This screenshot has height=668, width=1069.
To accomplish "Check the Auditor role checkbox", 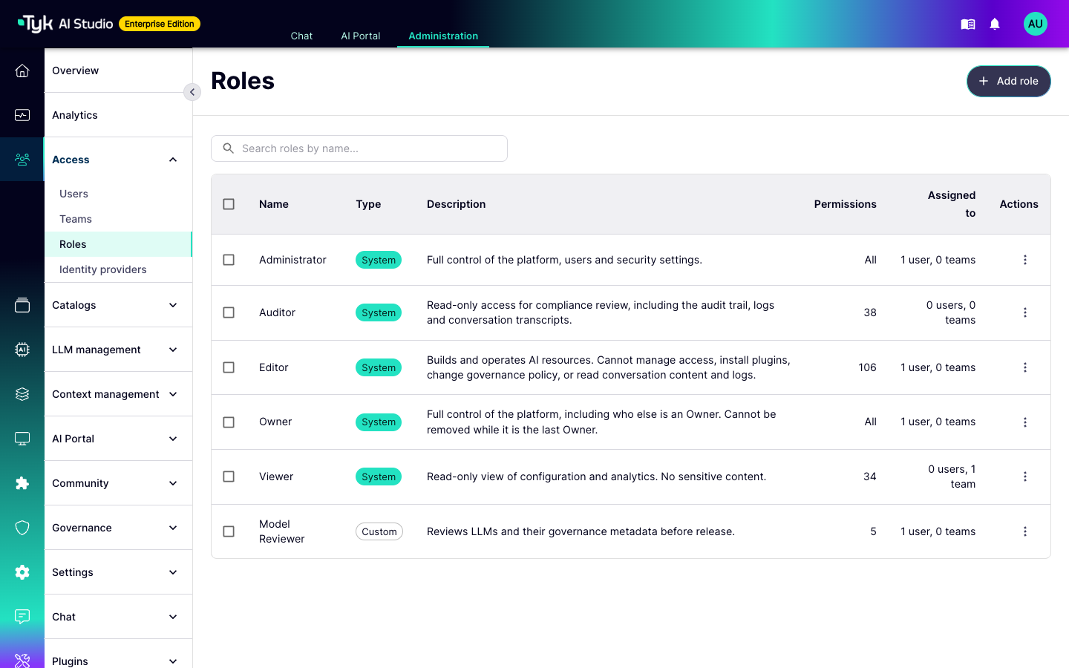I will [x=229, y=312].
